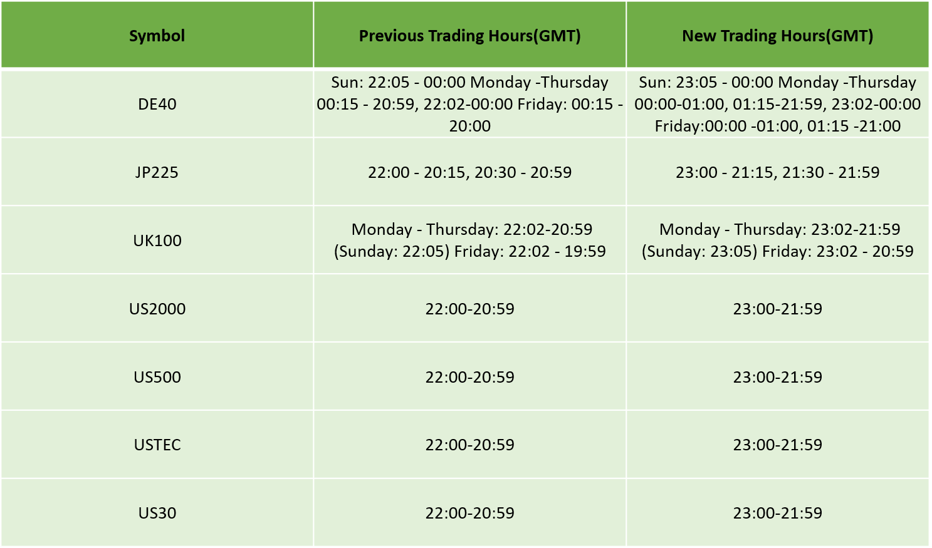Select JP225 new hours 23:00 - 21:15 cell

pos(777,172)
